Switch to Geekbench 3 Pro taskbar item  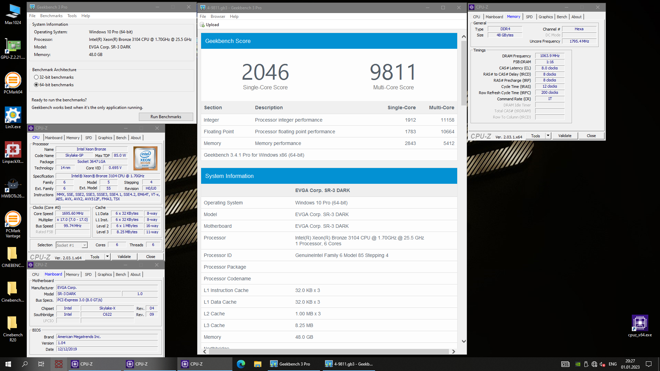click(293, 364)
